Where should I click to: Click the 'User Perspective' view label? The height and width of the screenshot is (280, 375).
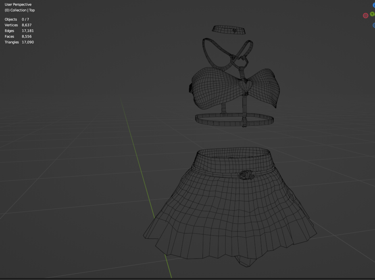[18, 4]
